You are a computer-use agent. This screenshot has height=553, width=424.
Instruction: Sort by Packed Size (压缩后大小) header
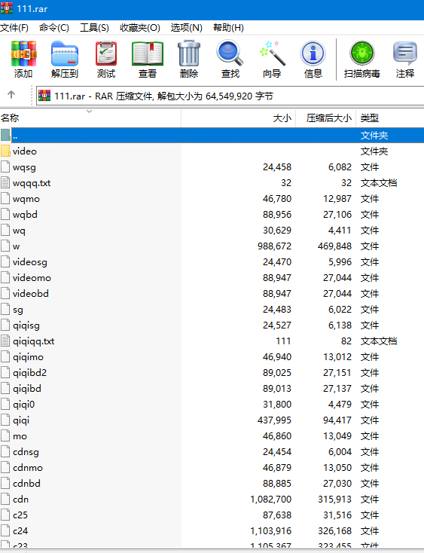click(x=325, y=118)
